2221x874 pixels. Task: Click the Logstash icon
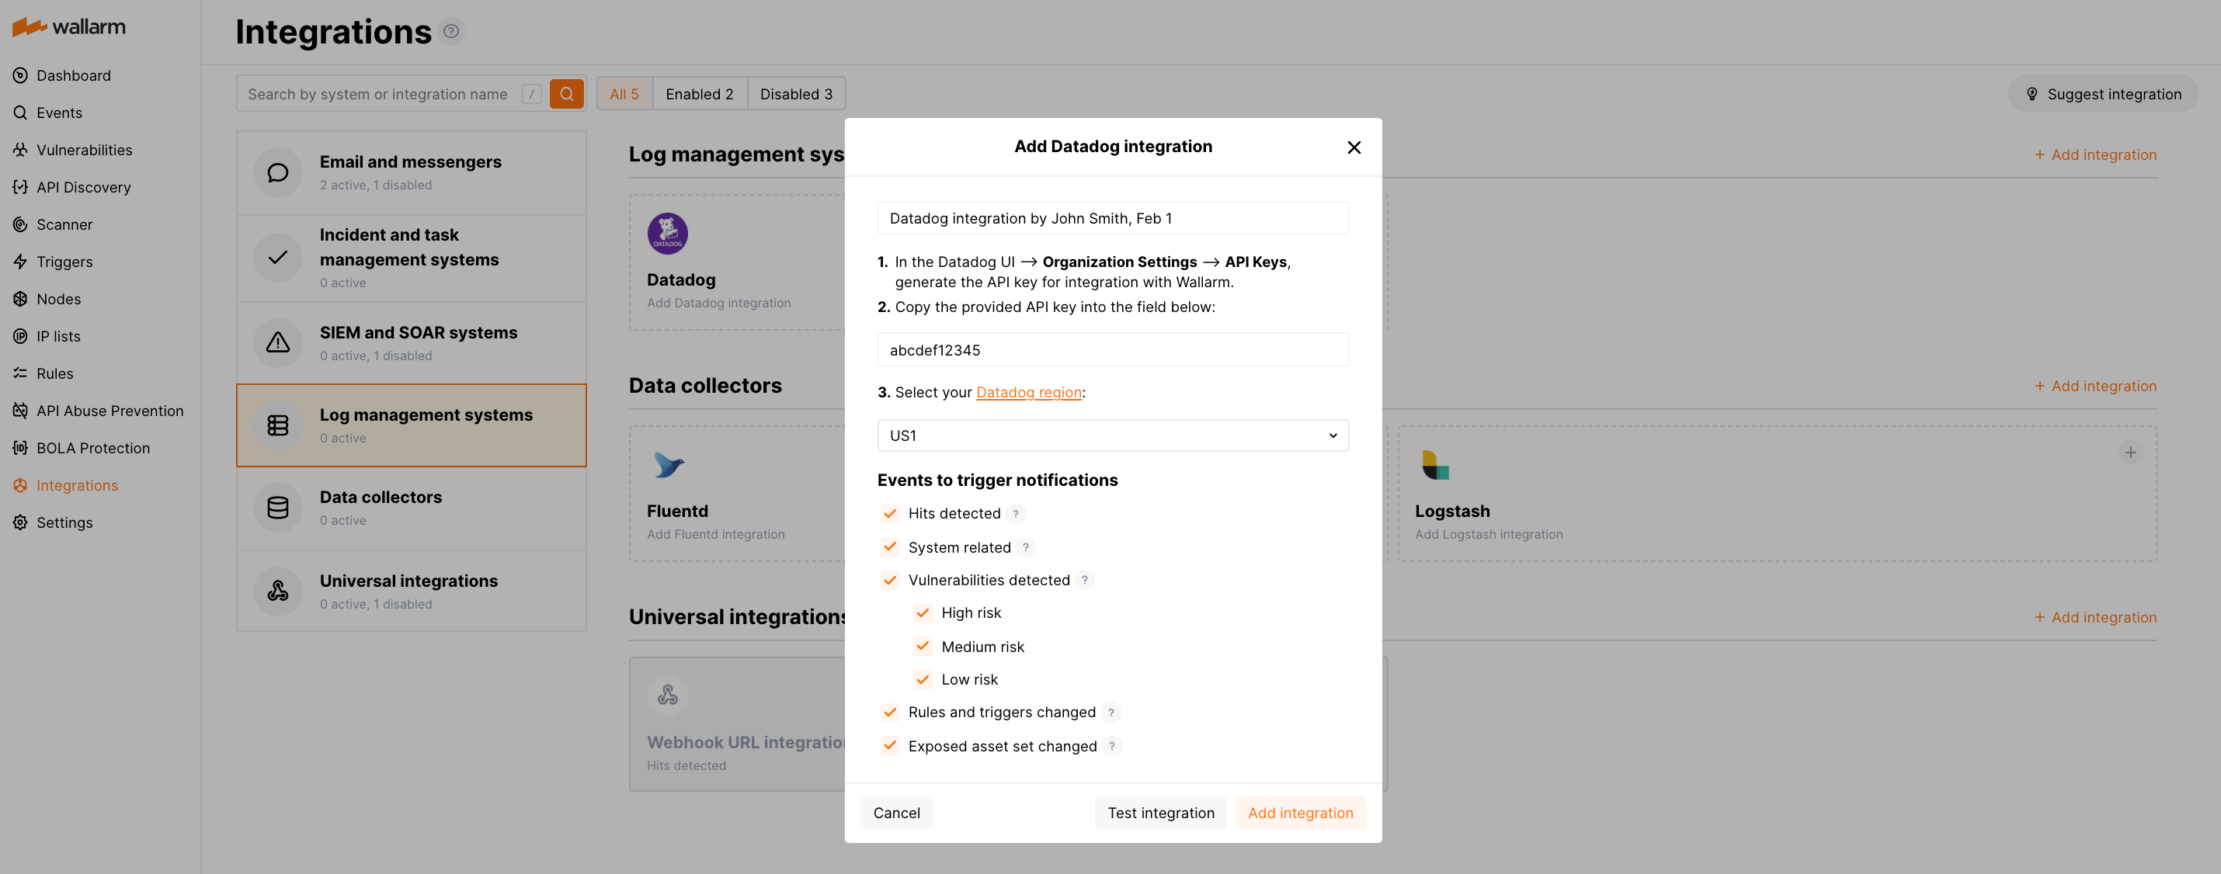click(x=1434, y=466)
